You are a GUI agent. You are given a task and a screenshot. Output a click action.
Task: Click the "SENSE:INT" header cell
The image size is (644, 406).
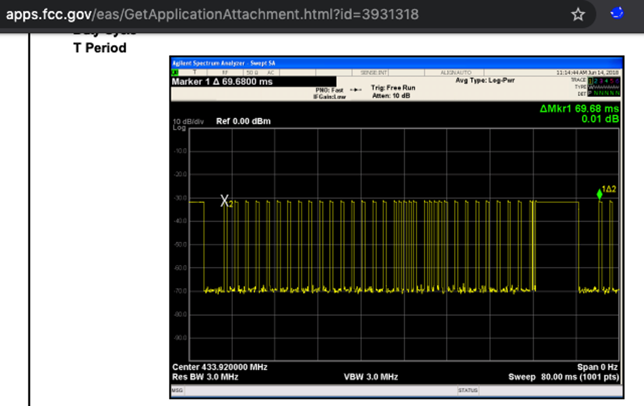coord(374,72)
